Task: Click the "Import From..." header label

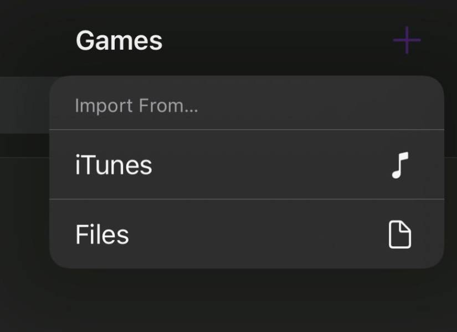Action: coord(136,106)
